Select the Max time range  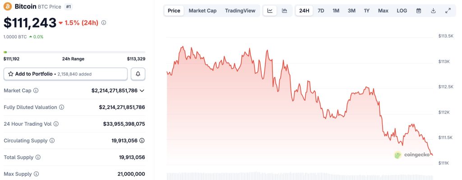coord(383,10)
